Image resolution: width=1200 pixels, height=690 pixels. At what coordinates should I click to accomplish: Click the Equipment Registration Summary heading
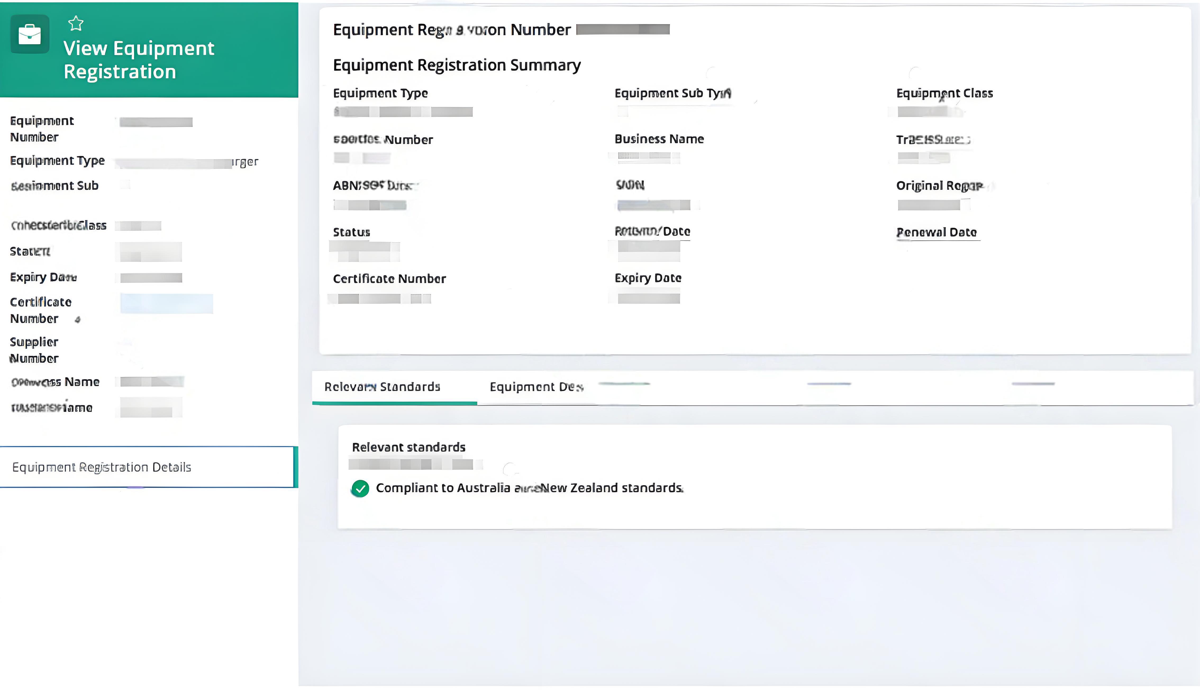pyautogui.click(x=457, y=65)
